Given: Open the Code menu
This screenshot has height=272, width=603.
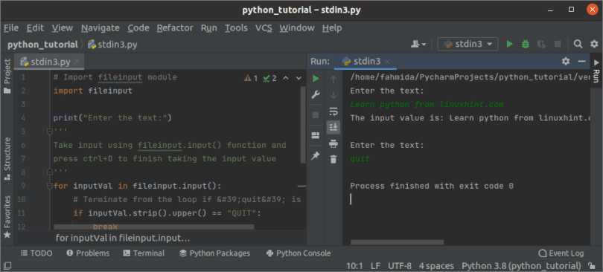Looking at the screenshot, I should 138,28.
